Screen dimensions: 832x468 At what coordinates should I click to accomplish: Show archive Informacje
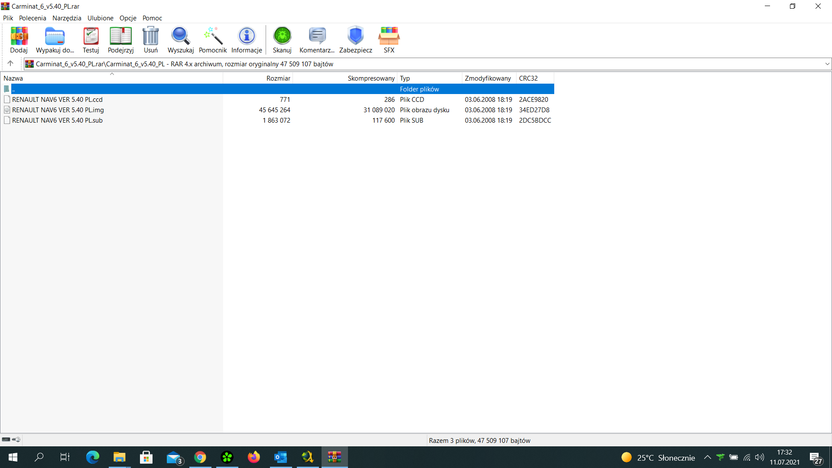click(x=247, y=40)
